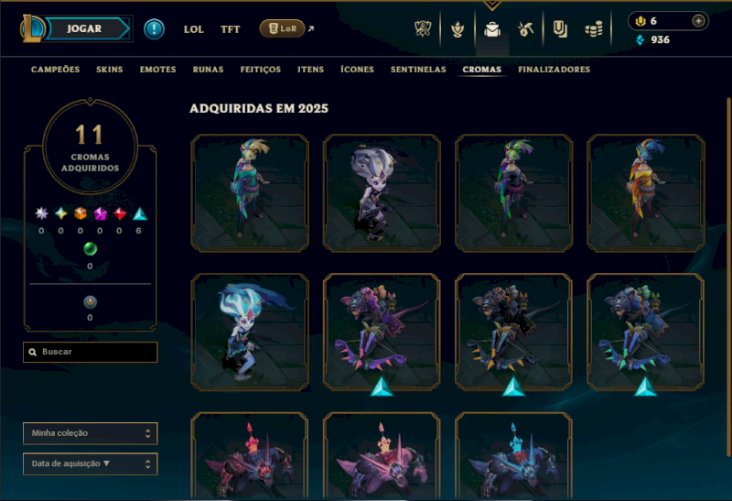Screen dimensions: 732x501
Task: Click the plus icon to buy RP
Action: (x=698, y=21)
